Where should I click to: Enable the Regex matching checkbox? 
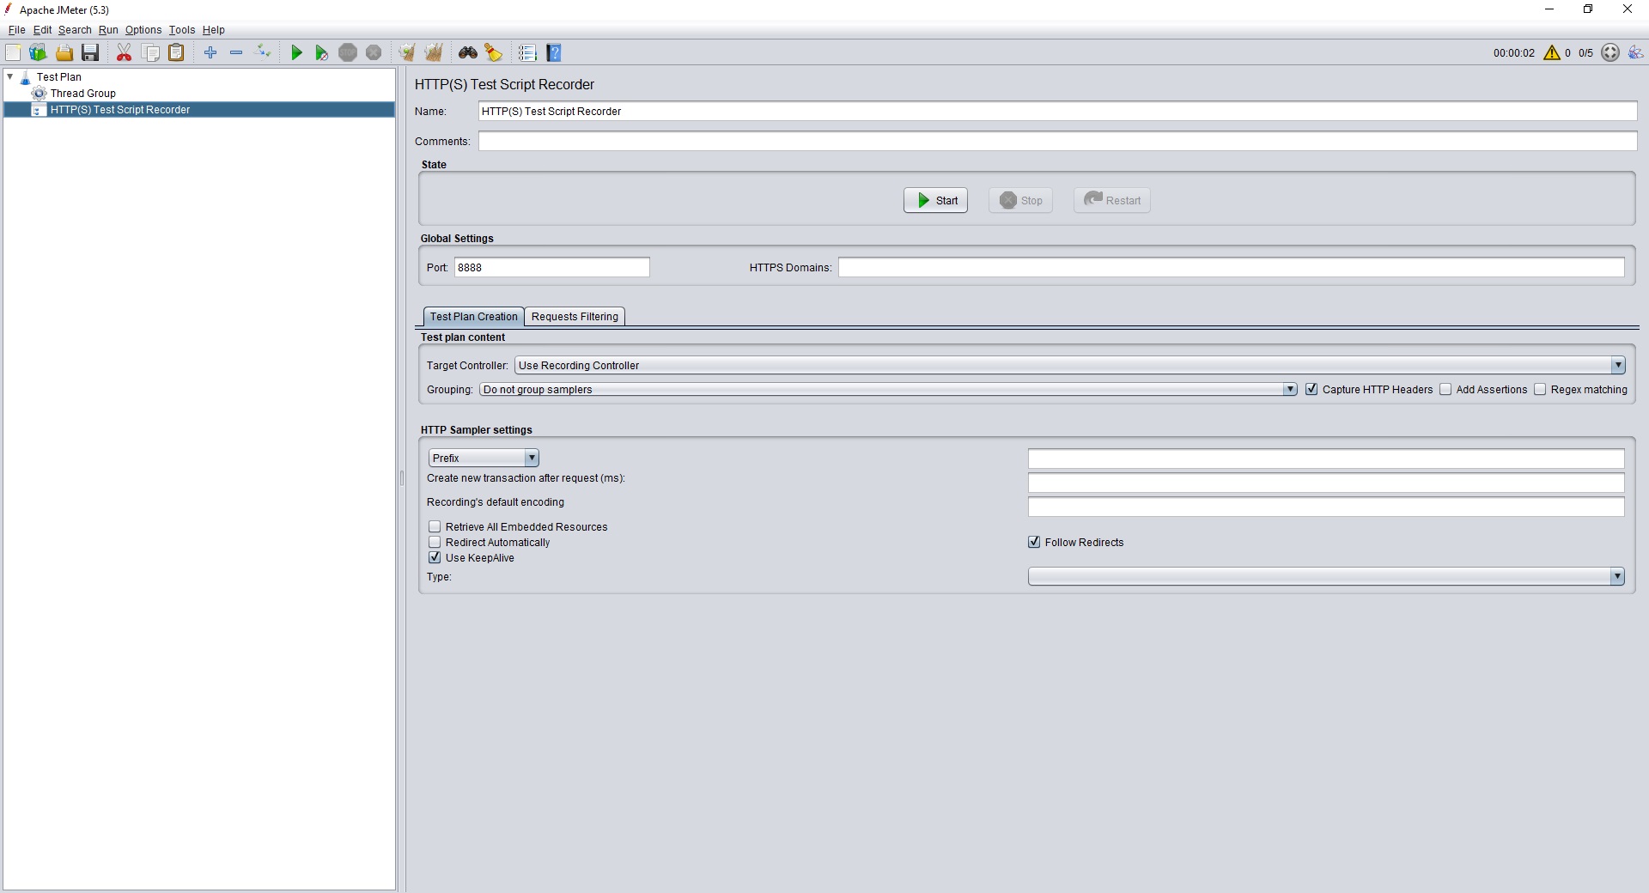coord(1540,390)
